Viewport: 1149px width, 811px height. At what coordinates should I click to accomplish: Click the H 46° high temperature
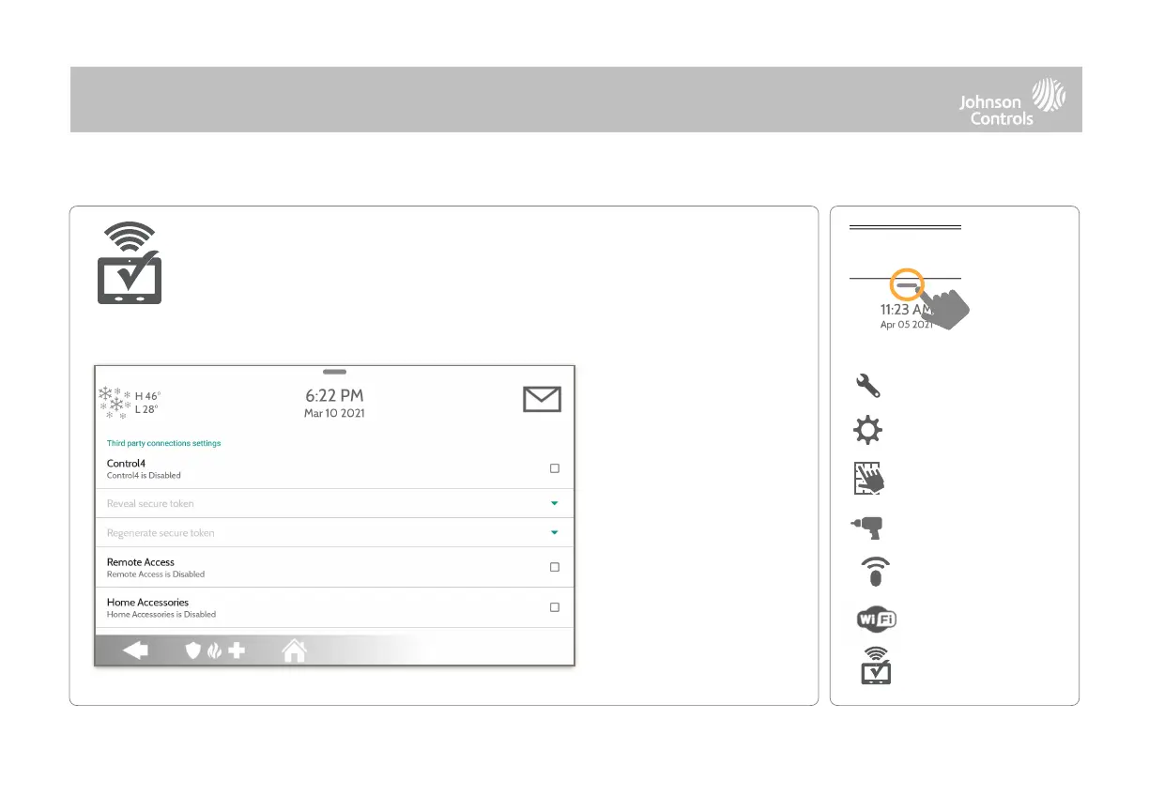coord(146,396)
